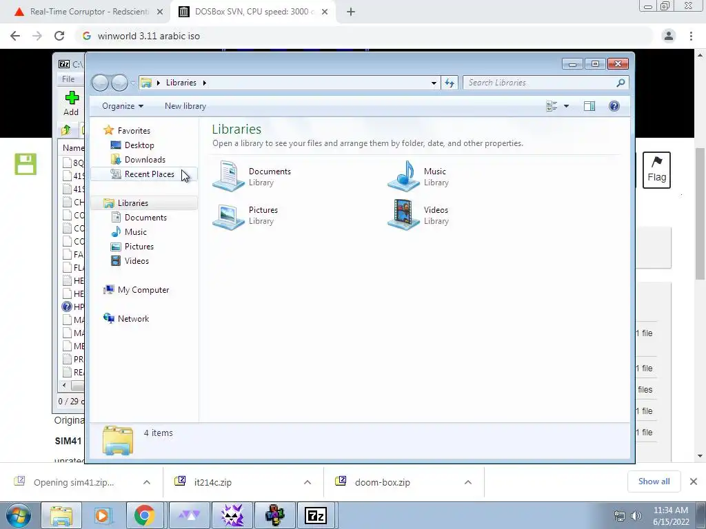Screen dimensions: 706x529
Task: Click the Chrome forward arrow
Action: click(x=37, y=36)
